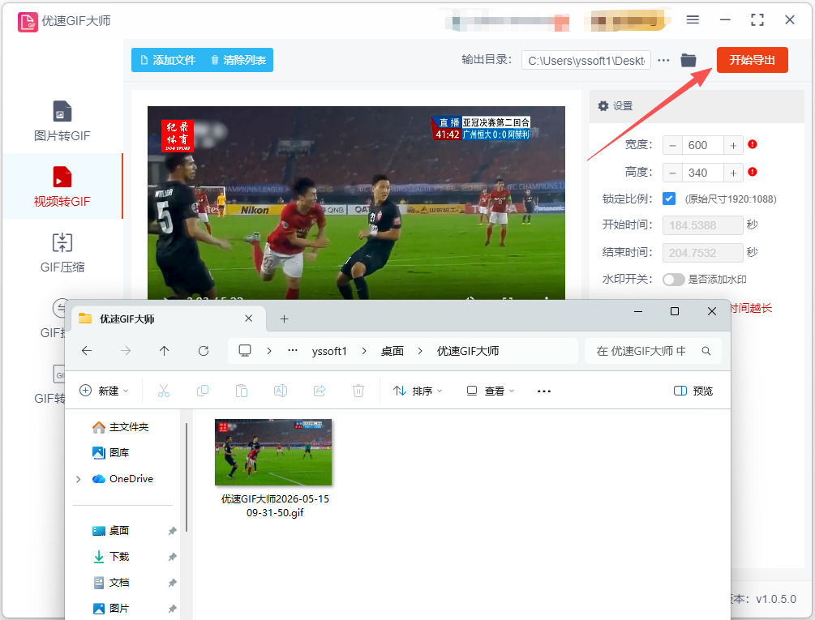Expand the breadcrumb ellipsis in address bar
Screen dimensions: 815x620
pyautogui.click(x=293, y=351)
